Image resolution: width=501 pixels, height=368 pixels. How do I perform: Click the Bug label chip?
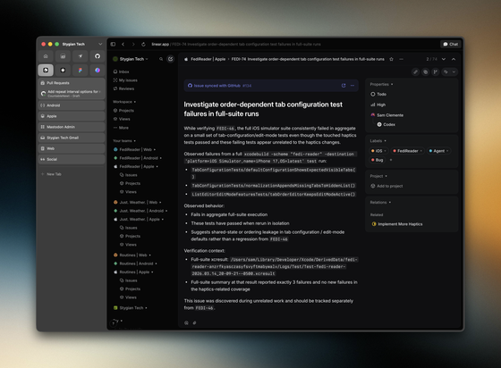click(378, 160)
